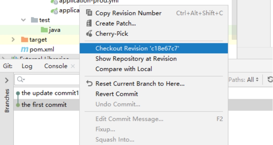The width and height of the screenshot is (273, 145).
Task: Click the Create Patch icon
Action: 89,24
